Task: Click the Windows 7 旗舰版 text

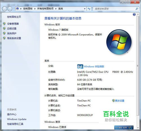Action: pos(58,30)
